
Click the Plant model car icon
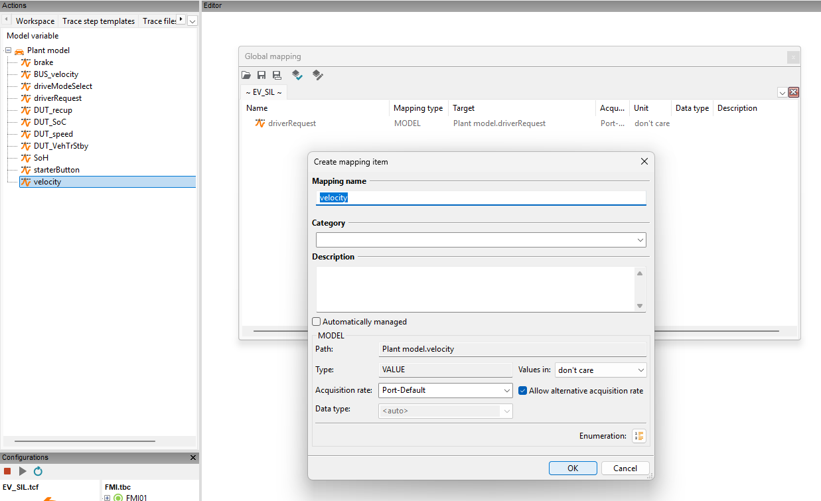(x=19, y=50)
